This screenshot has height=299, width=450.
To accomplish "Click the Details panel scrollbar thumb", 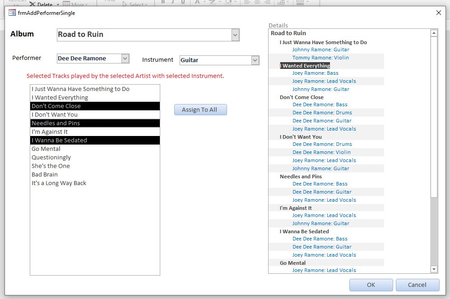I will coord(434,117).
